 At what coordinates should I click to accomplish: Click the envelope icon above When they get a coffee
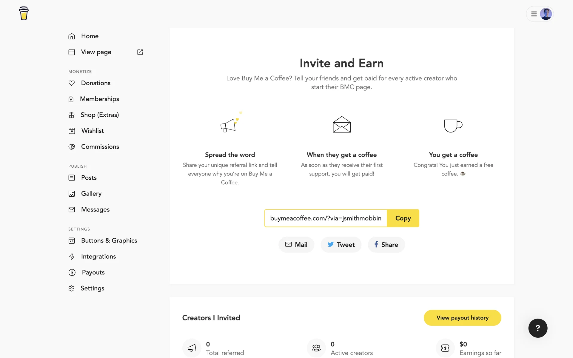[x=342, y=124]
